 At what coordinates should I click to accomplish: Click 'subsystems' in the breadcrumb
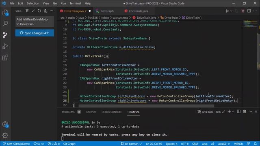[120, 18]
